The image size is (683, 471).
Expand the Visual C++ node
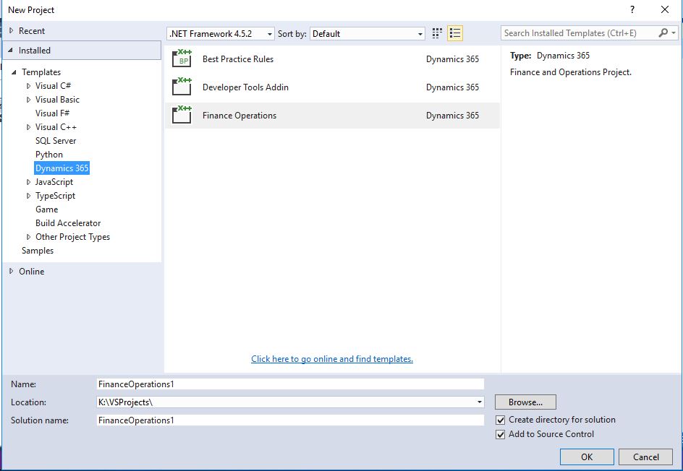pyautogui.click(x=29, y=127)
